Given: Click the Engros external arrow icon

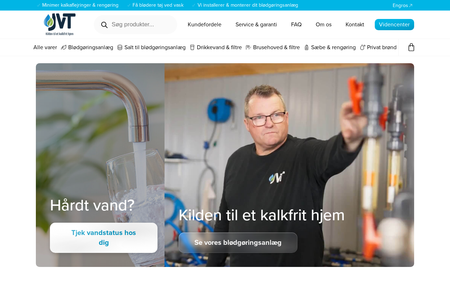Looking at the screenshot, I should pos(411,6).
